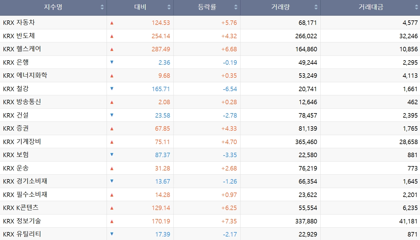
Task: Click sort arrows in 등락률 column header
Action: pyautogui.click(x=236, y=7)
